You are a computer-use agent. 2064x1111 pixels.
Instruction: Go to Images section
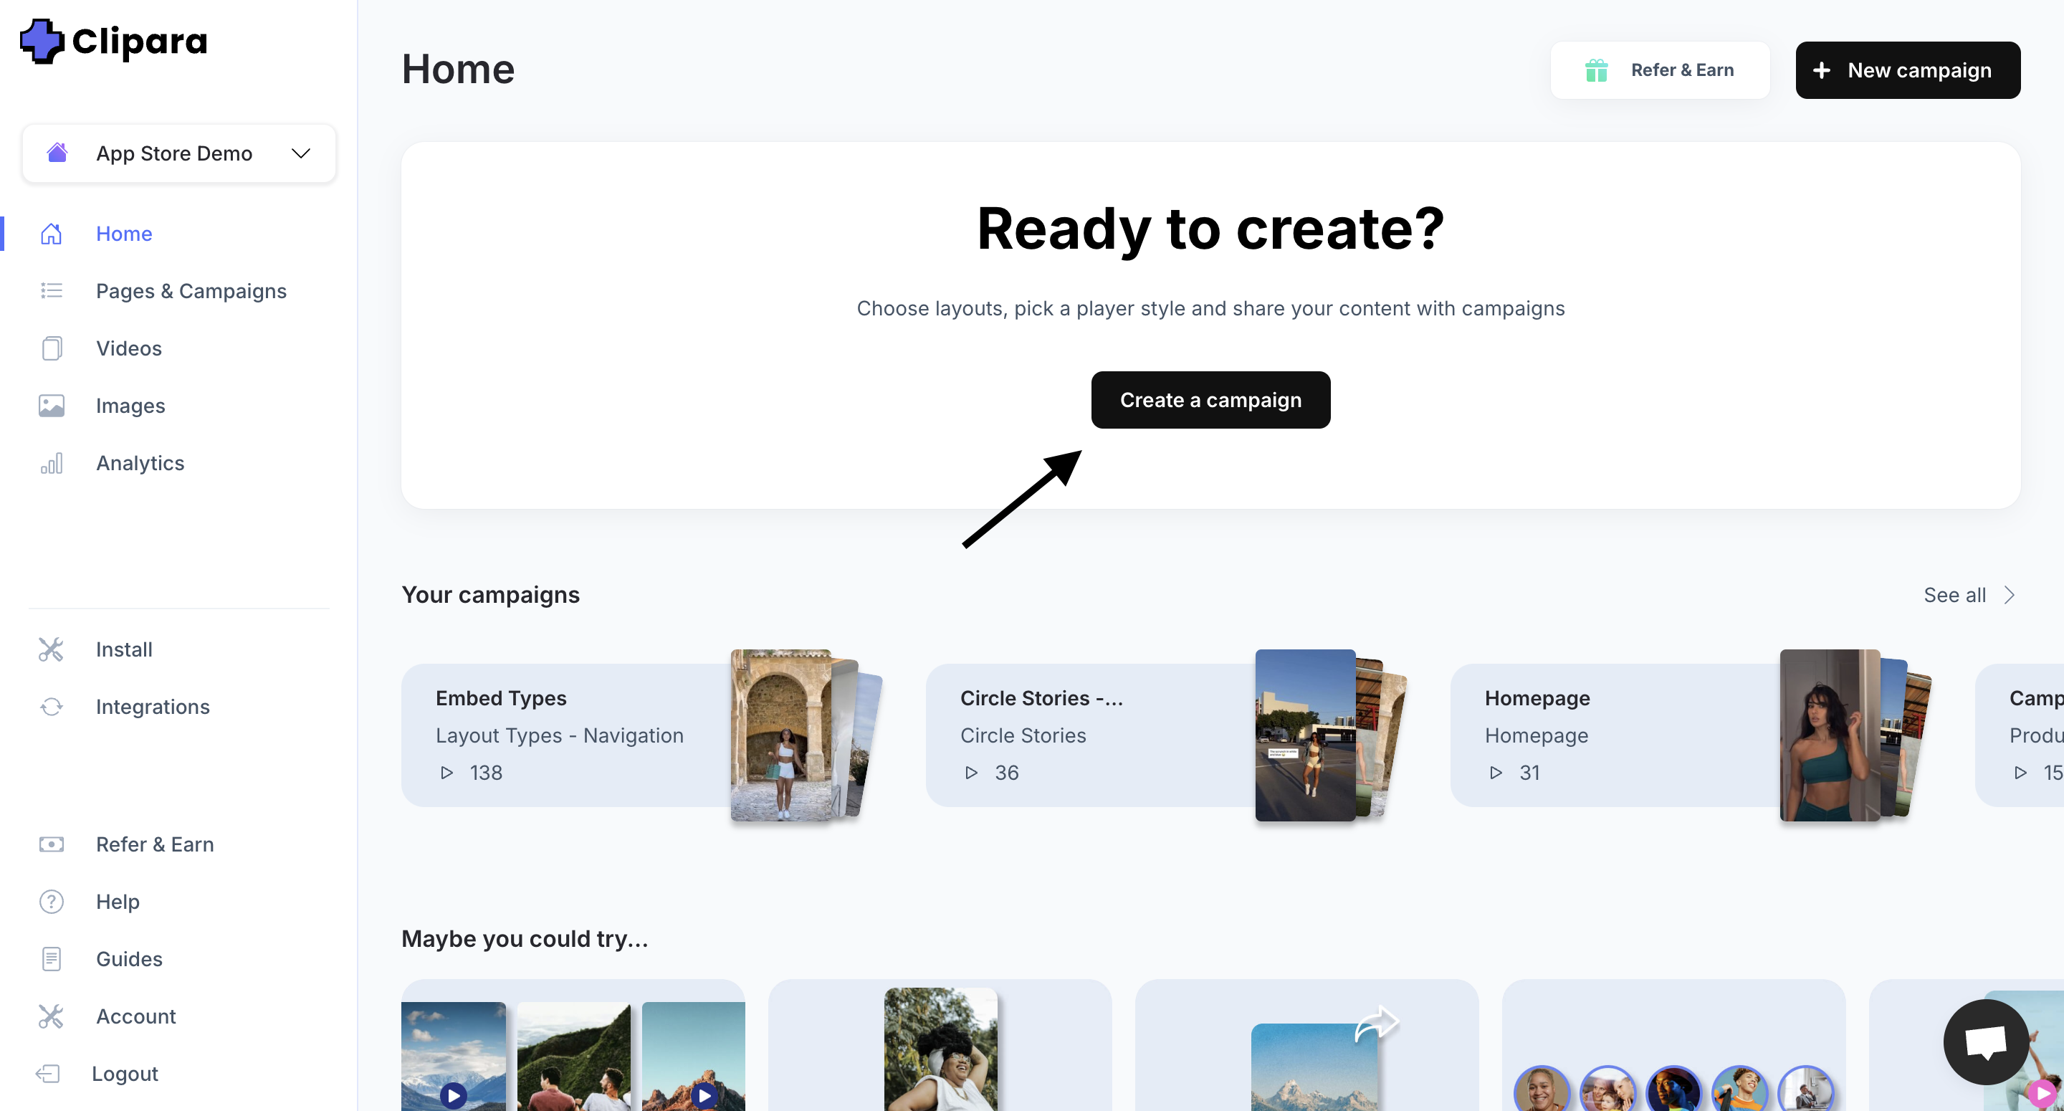(x=130, y=406)
